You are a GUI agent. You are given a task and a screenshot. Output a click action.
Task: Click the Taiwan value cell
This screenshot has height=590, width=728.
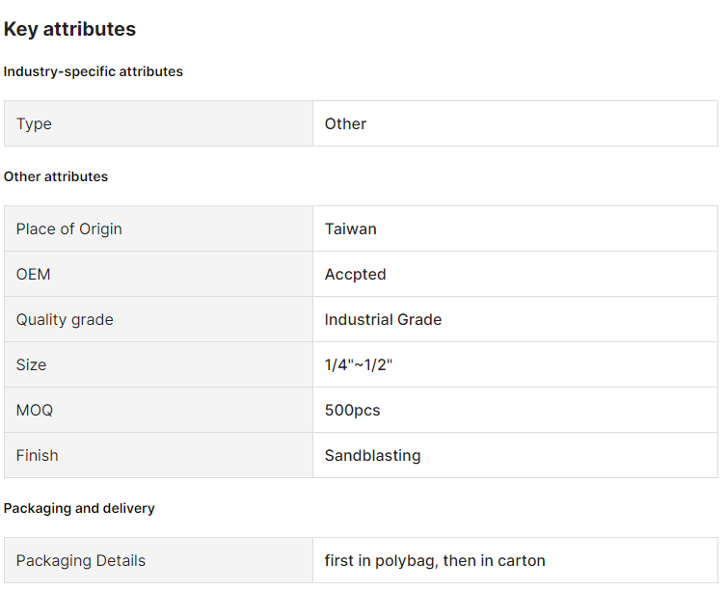point(350,228)
